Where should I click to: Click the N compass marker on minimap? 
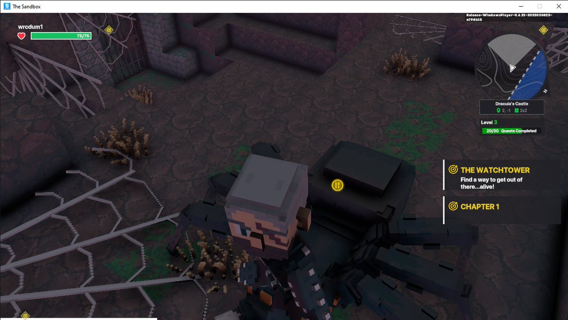coord(545,91)
